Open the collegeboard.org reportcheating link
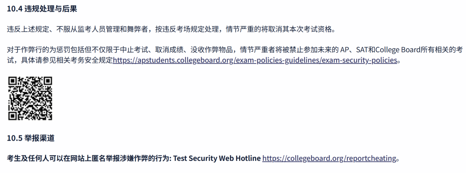 (329, 158)
